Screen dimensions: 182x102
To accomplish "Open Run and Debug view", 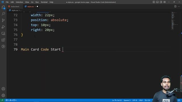I will pyautogui.click(x=3, y=27).
